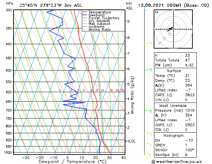Click the EH value -10
The image size is (212, 164).
[189, 140]
